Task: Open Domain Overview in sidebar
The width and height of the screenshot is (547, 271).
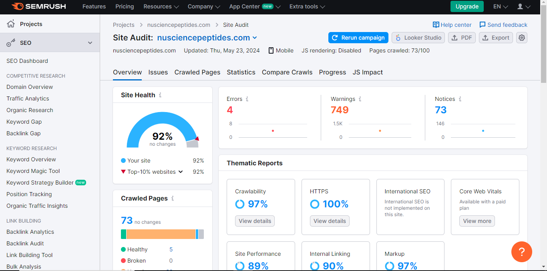Action: tap(30, 87)
